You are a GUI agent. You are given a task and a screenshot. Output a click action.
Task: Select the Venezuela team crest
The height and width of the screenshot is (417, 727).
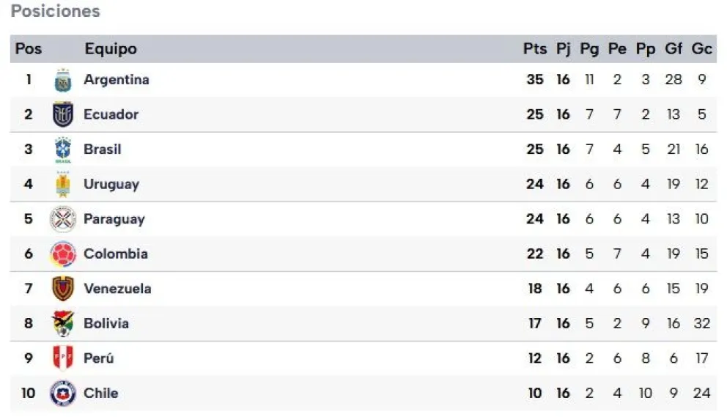click(63, 289)
